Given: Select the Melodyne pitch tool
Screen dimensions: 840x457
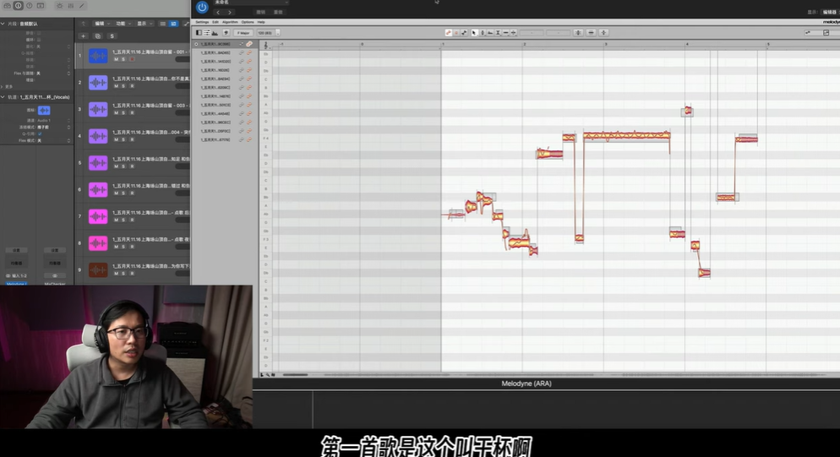Looking at the screenshot, I should point(482,33).
